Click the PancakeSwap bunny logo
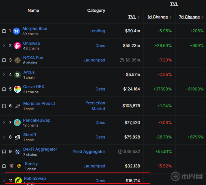Viewport: 206px width, 185px height. (17, 123)
